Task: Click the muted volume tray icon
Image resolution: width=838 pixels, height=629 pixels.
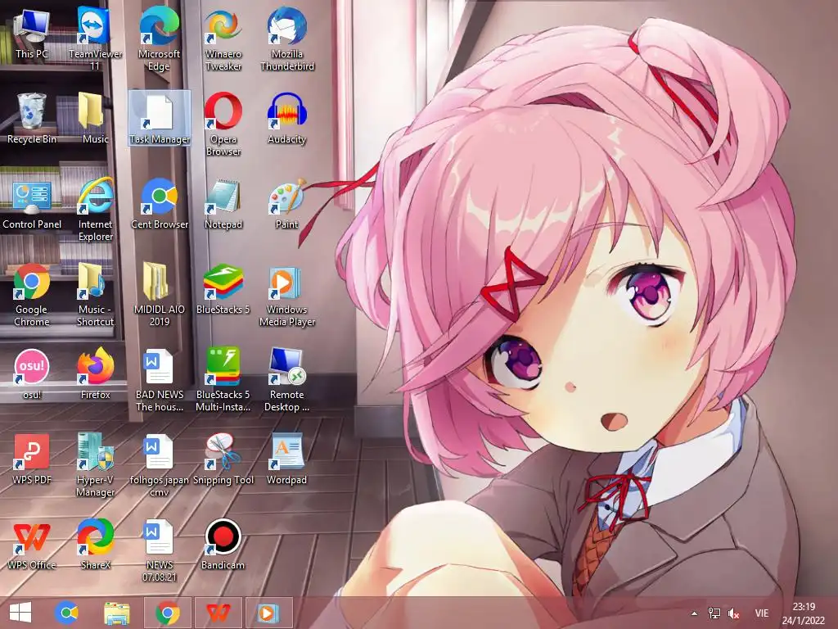Action: tap(734, 613)
